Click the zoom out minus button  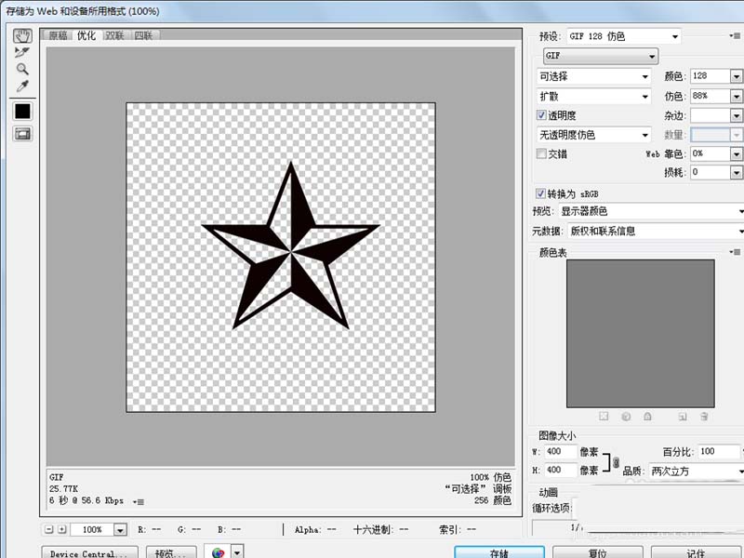tap(49, 529)
